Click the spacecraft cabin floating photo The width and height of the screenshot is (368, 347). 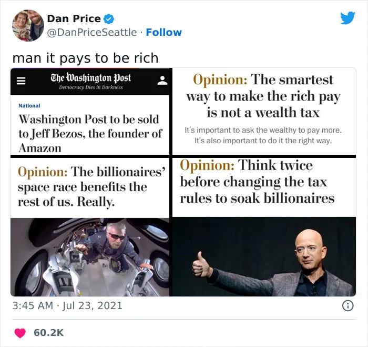(x=90, y=257)
